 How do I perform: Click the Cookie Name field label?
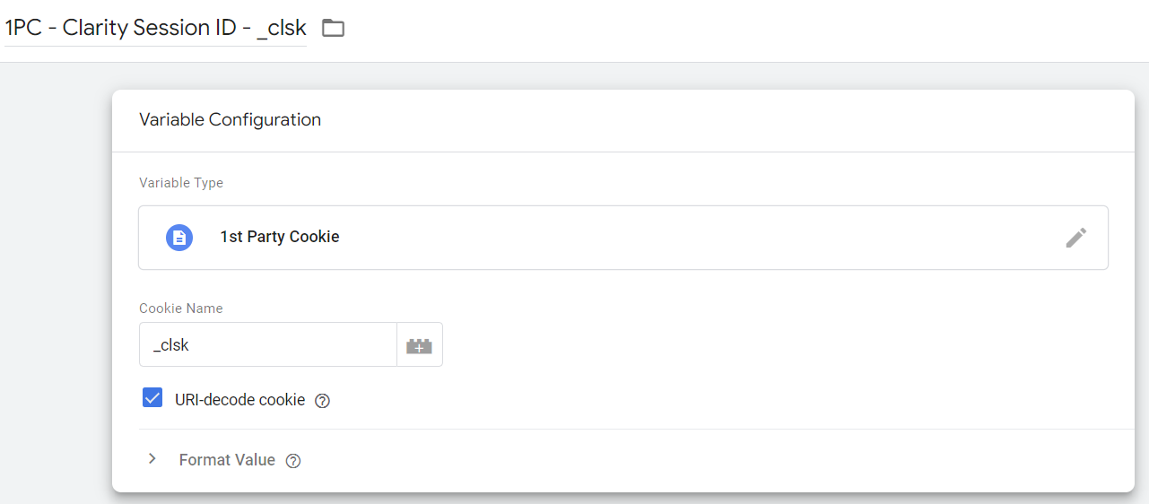click(x=180, y=308)
